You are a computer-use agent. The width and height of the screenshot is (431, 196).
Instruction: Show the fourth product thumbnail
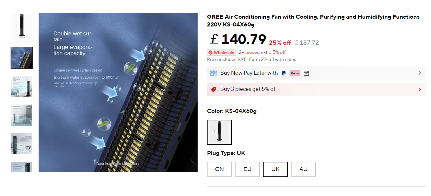(x=22, y=115)
